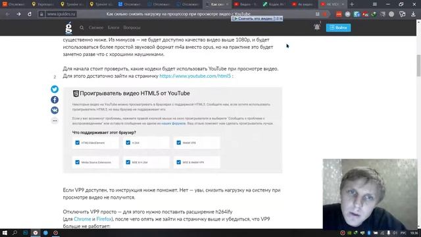Toggle the MSE & WebM VP9 checkbox

coord(179,163)
